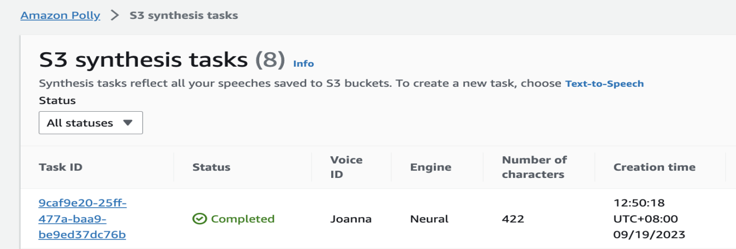Sort by the Creation time column header
736x249 pixels.
click(x=654, y=167)
